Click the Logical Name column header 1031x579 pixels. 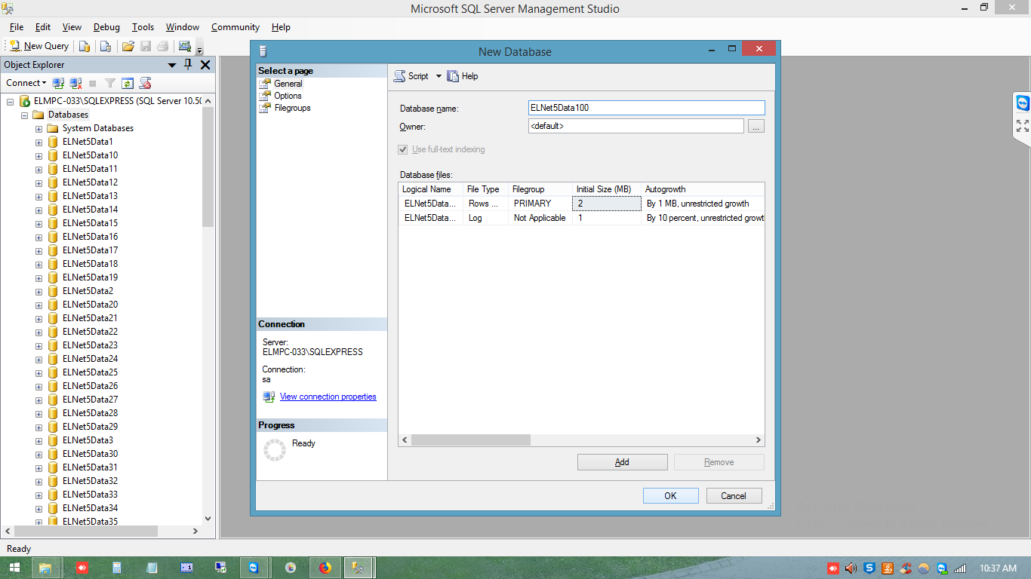pyautogui.click(x=430, y=189)
